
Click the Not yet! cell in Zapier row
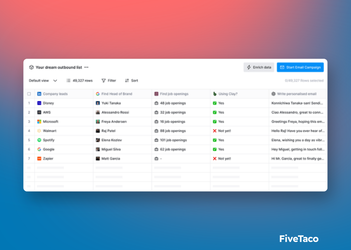click(x=240, y=159)
